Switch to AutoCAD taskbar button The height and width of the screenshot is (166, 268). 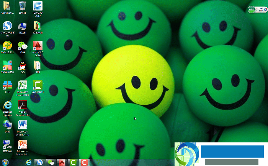pos(62,163)
